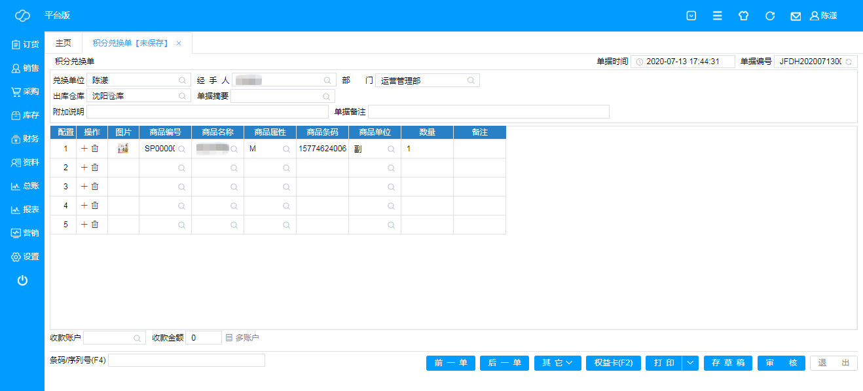The height and width of the screenshot is (391, 863).
Task: Open the 单据时间 date picker field
Action: pyautogui.click(x=683, y=62)
